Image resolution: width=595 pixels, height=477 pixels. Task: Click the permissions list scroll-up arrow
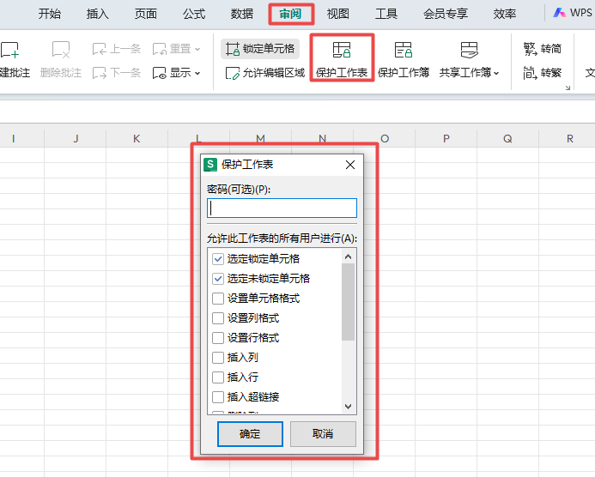pos(348,257)
